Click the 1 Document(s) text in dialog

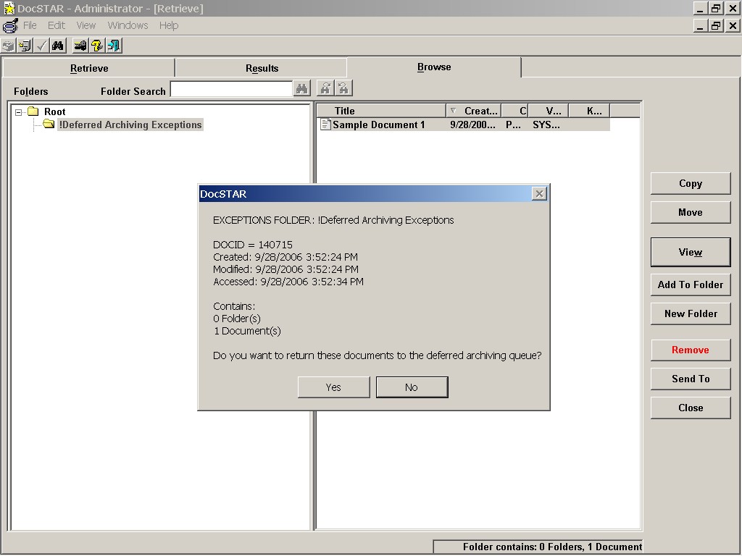click(247, 330)
